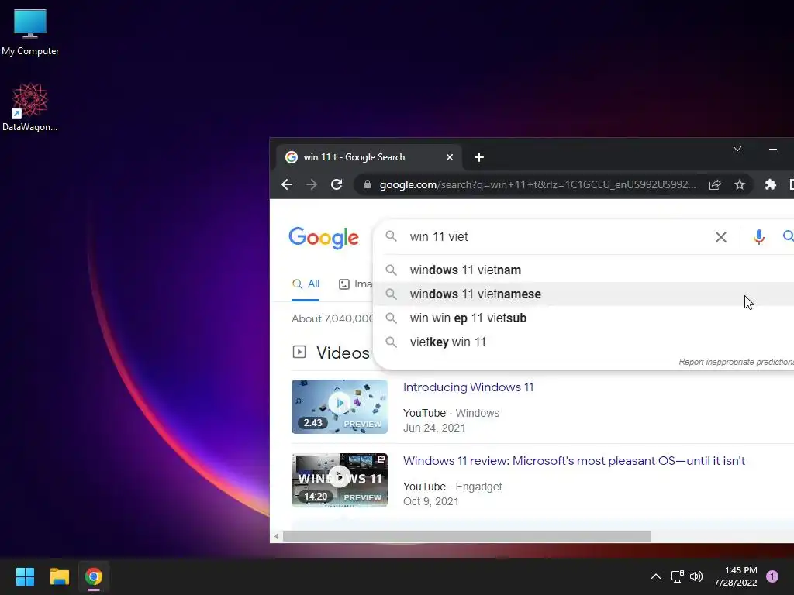Click in the search box text 'win 11 viet'

[439, 237]
